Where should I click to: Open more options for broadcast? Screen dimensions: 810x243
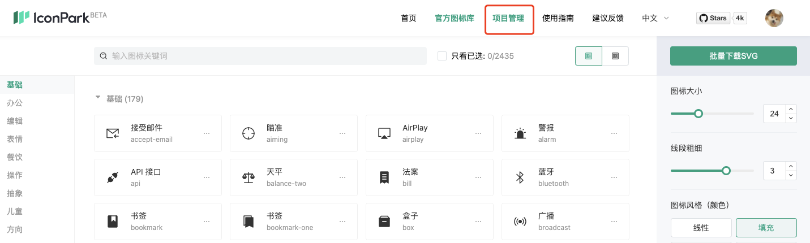pos(614,222)
